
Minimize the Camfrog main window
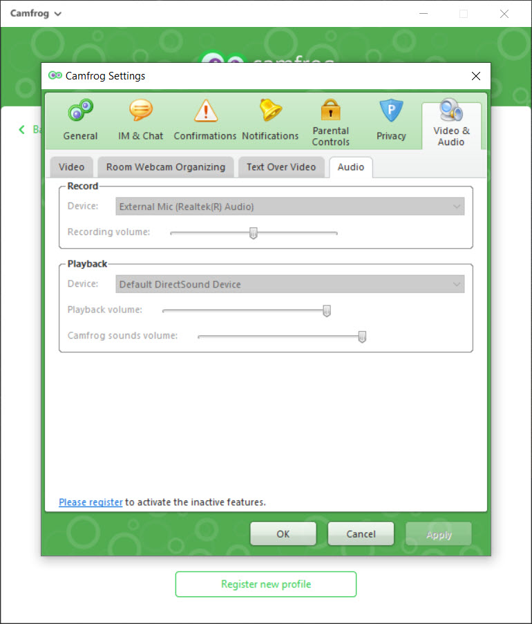coord(424,14)
